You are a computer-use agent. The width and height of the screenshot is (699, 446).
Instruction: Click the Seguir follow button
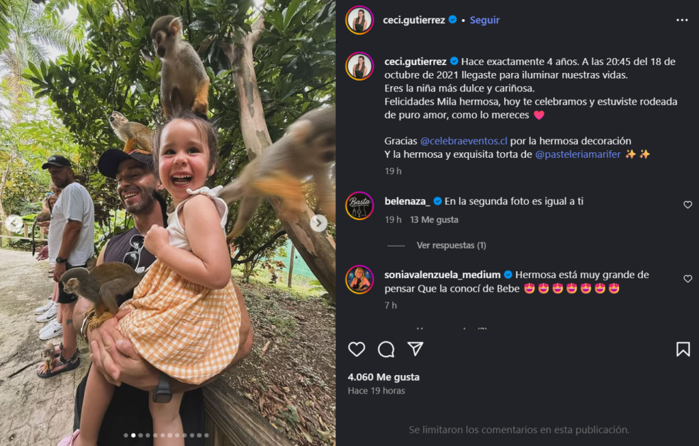coord(485,20)
